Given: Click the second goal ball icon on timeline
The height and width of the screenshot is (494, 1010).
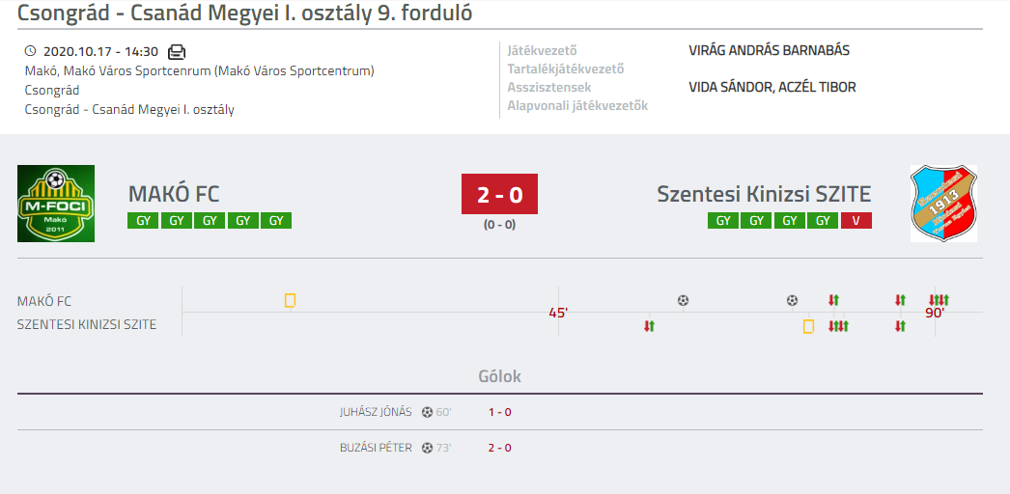Looking at the screenshot, I should [x=793, y=300].
